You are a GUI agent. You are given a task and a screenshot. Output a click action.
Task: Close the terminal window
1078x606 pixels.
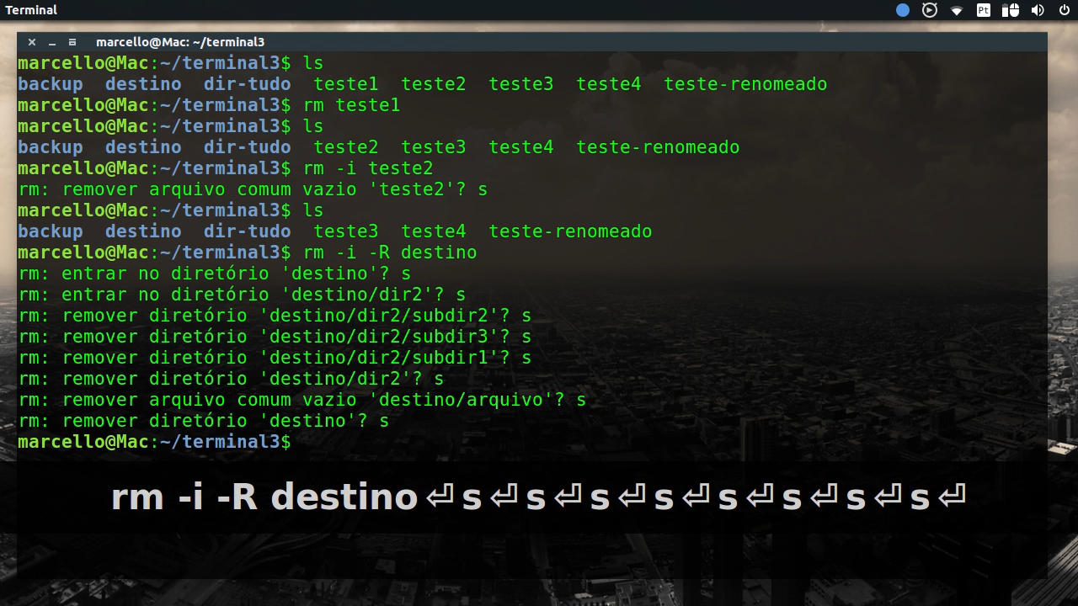click(32, 42)
